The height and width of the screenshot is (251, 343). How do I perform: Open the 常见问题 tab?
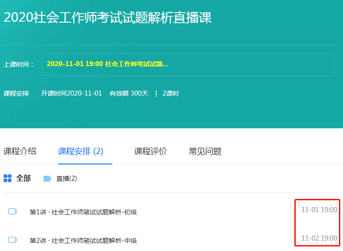(x=205, y=151)
